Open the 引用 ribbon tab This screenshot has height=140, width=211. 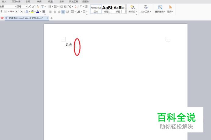click(28, 2)
